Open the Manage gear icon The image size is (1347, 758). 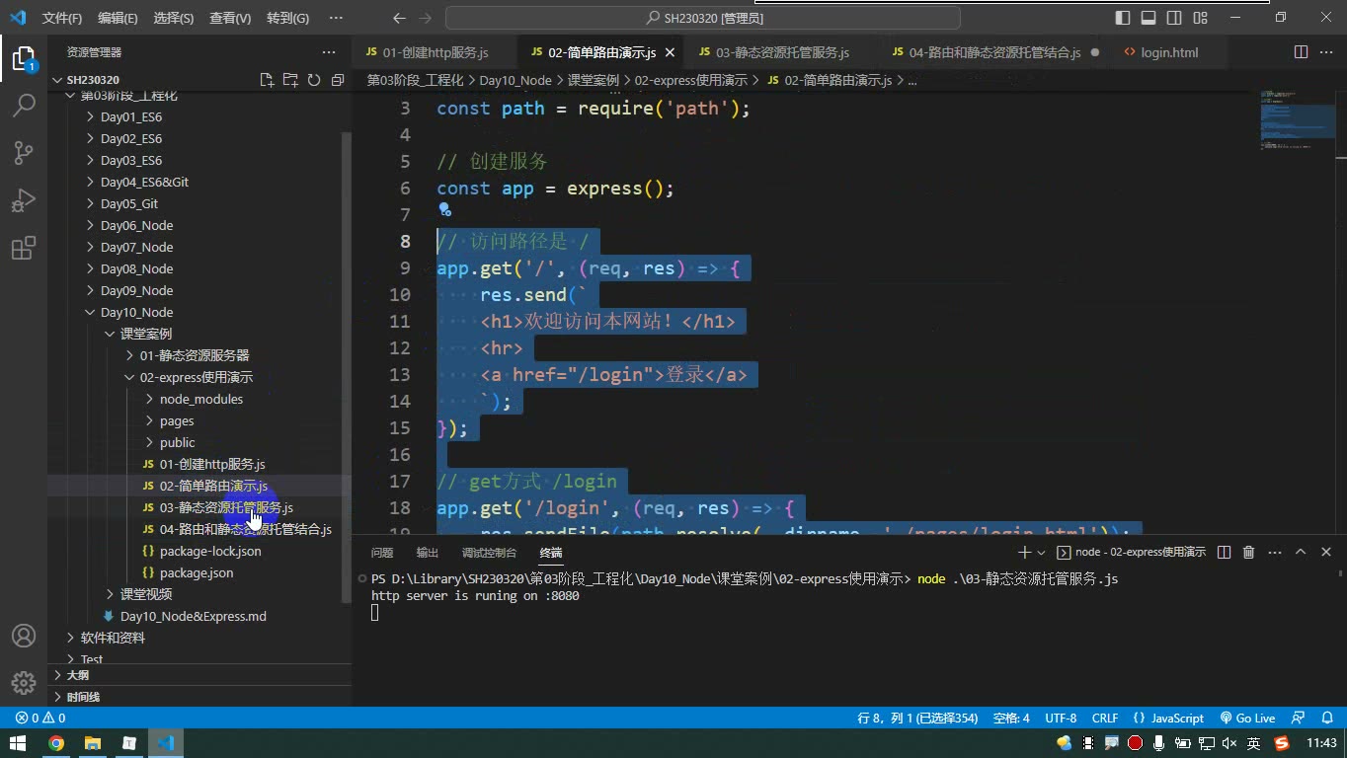[x=24, y=683]
